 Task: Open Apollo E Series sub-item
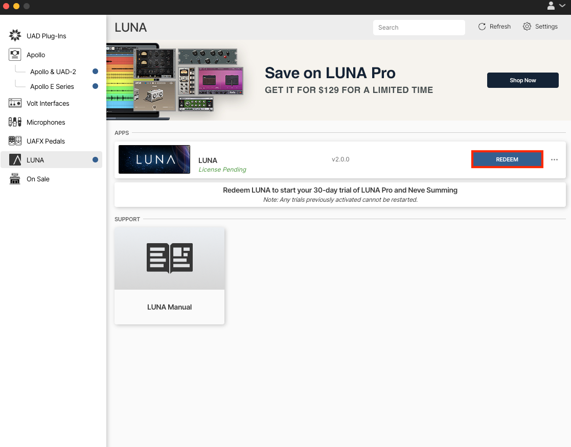point(52,87)
